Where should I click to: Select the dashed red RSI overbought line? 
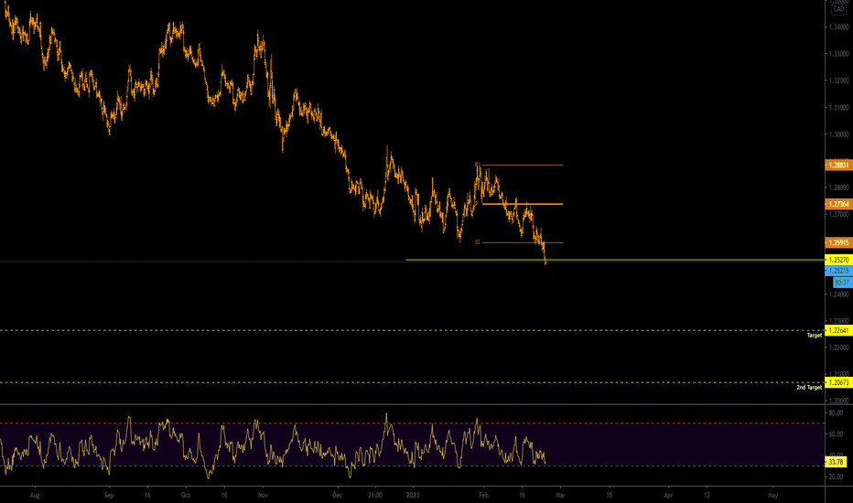(x=413, y=423)
